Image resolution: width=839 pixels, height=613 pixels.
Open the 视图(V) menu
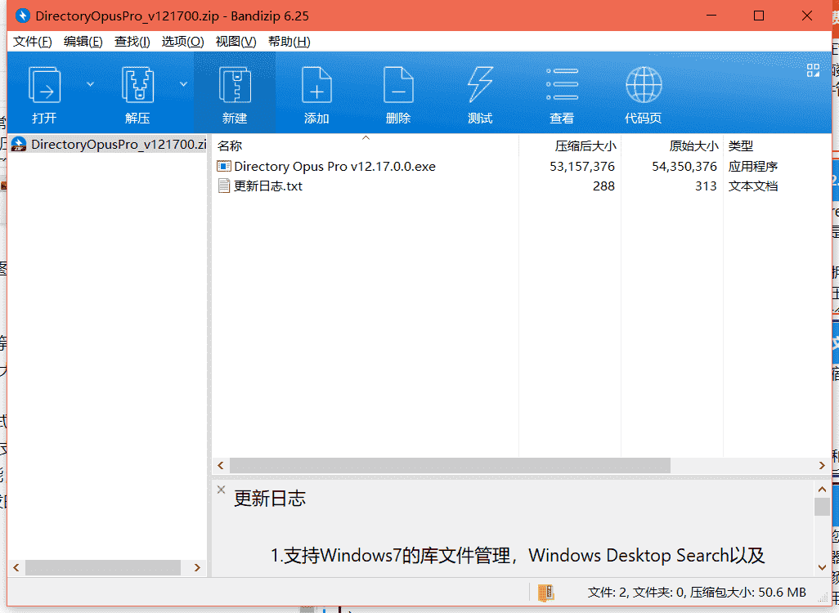[236, 42]
